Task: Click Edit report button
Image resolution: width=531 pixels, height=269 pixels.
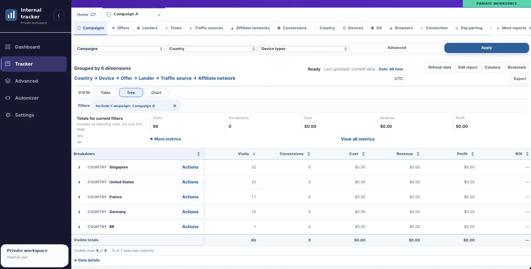Action: click(468, 67)
